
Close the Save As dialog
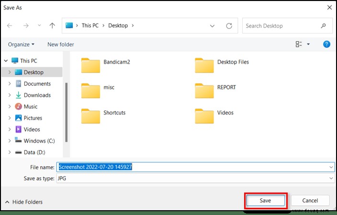click(x=329, y=8)
